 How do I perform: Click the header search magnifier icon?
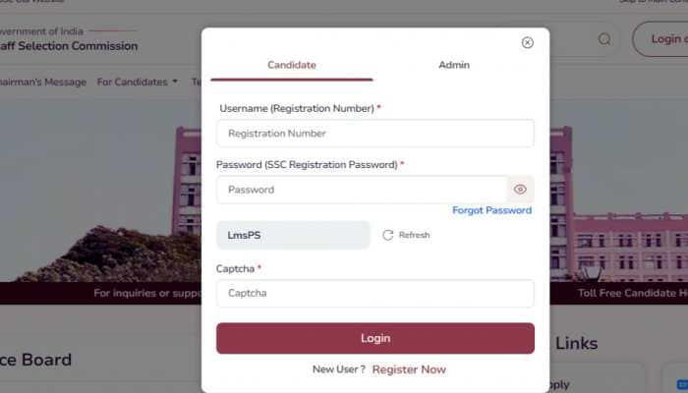pyautogui.click(x=604, y=39)
